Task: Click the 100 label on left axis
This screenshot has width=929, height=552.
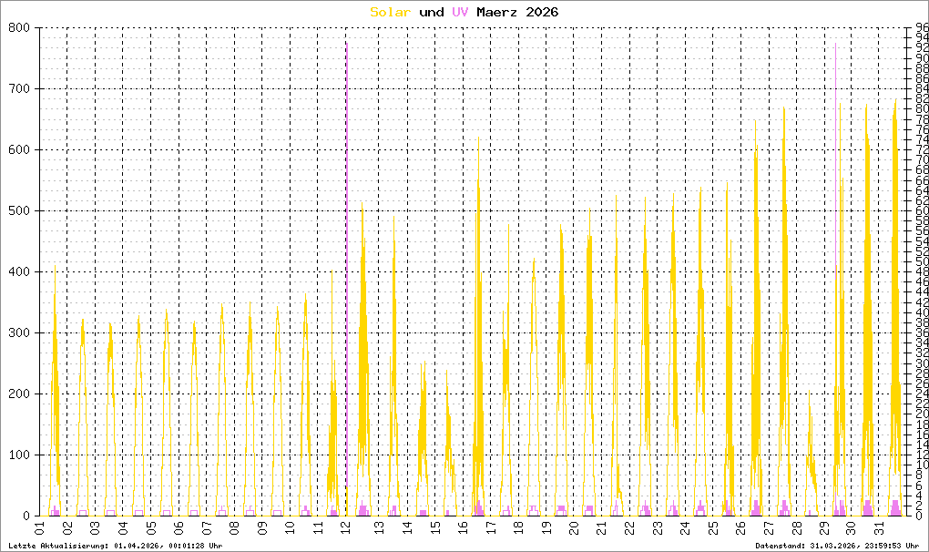Action: pos(19,455)
